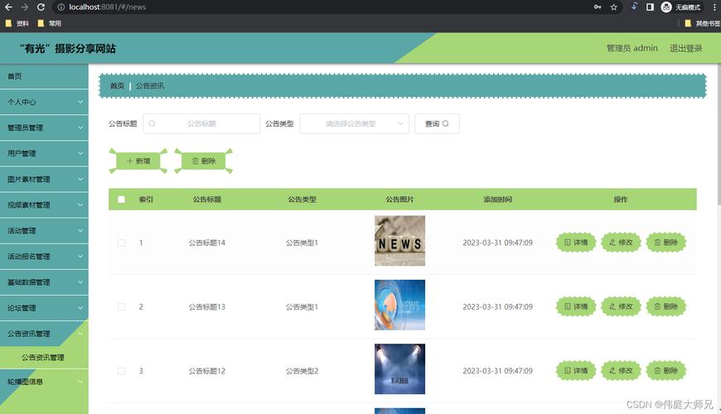
Task: Check the row 2 checkbox for 公告标题13
Action: coord(121,307)
